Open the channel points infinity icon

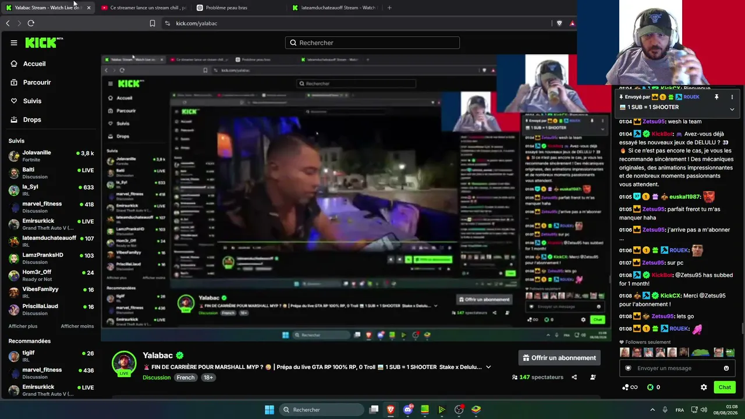tap(629, 387)
